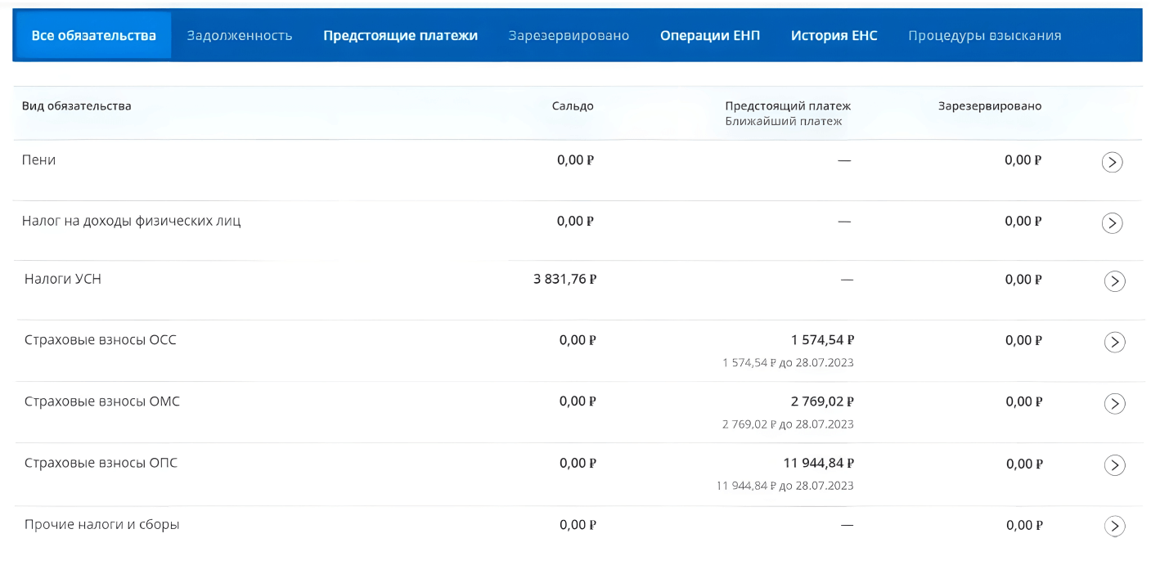
Task: Open Страховые взносы ОПС details arrow
Action: tap(1114, 464)
